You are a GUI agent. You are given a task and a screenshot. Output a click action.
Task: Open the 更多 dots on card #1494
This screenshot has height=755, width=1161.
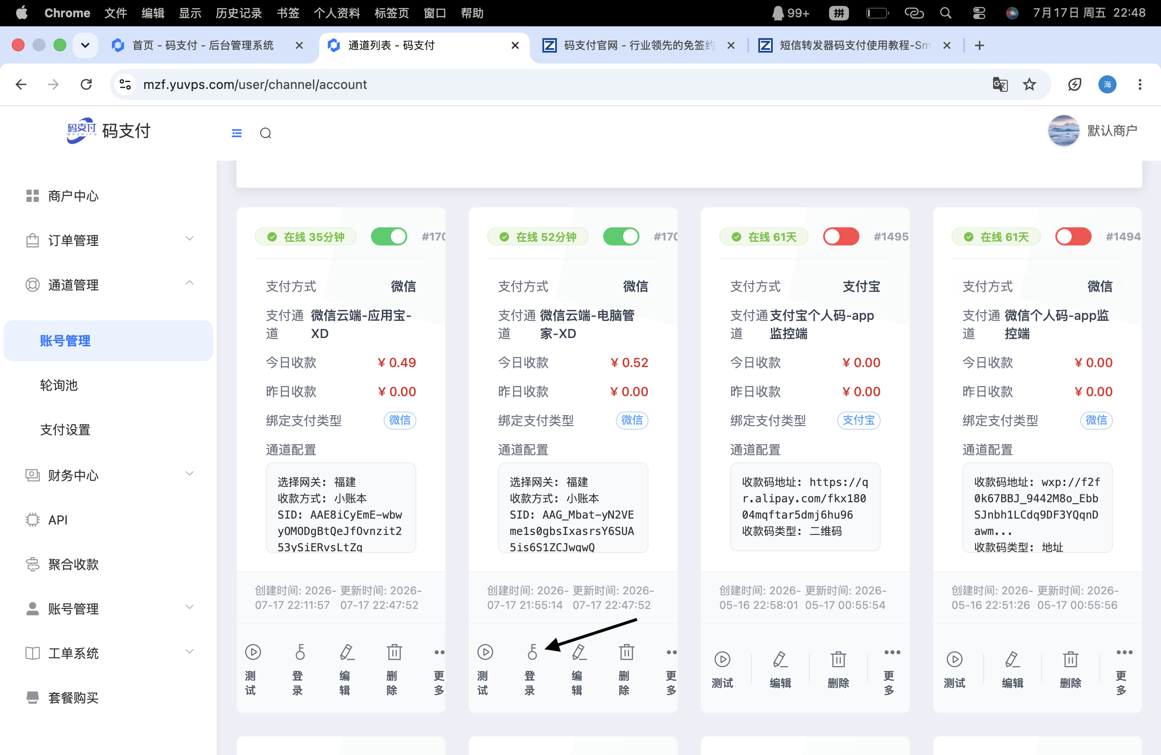pyautogui.click(x=1124, y=652)
